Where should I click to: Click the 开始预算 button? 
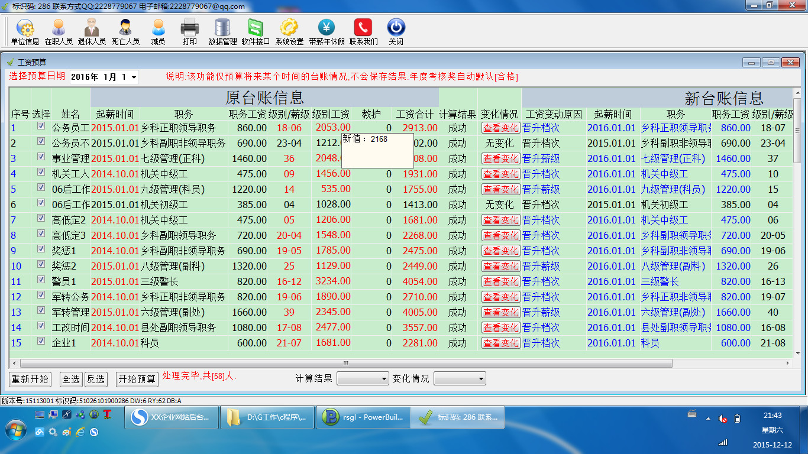[x=137, y=379]
